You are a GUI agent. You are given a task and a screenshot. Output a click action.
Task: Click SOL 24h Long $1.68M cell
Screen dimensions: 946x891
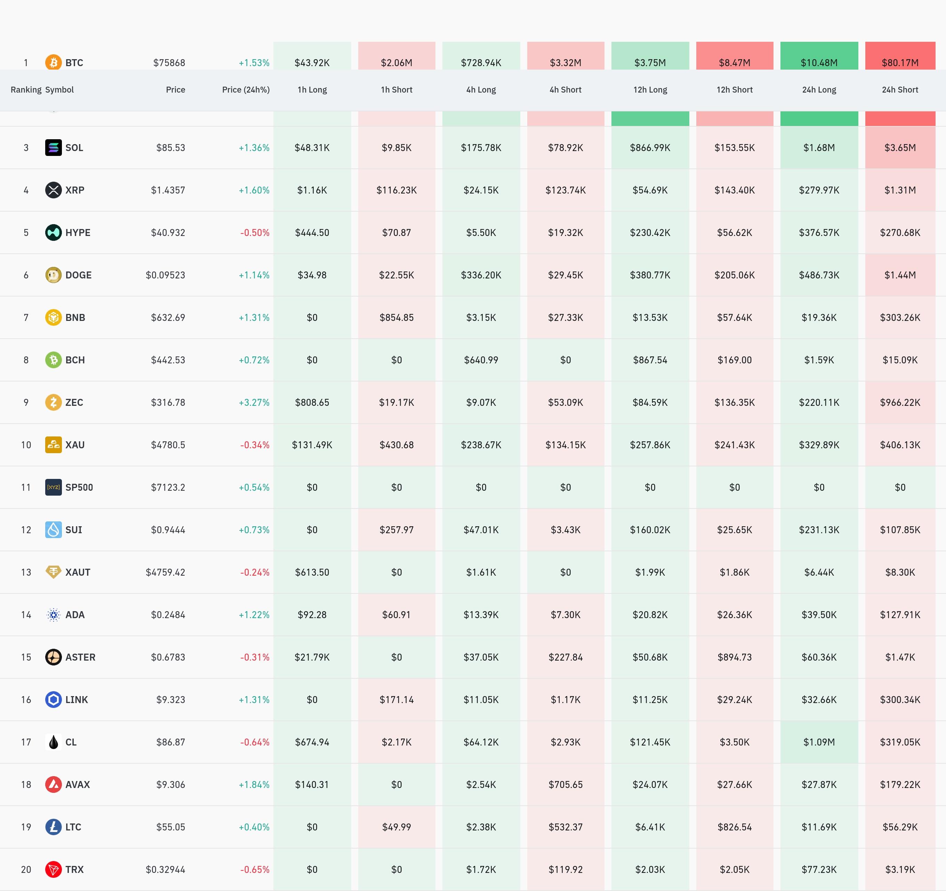click(x=819, y=148)
